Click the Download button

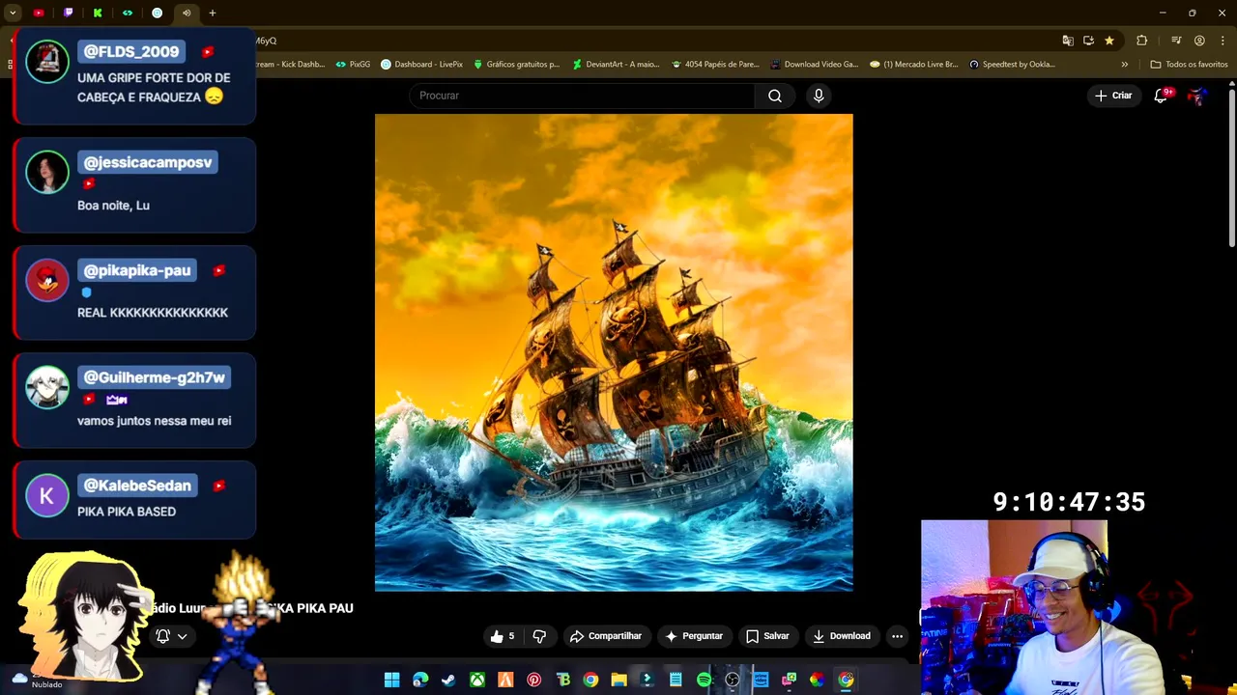point(842,636)
